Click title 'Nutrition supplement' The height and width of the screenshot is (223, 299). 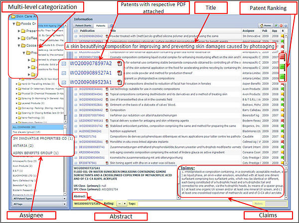(123, 131)
